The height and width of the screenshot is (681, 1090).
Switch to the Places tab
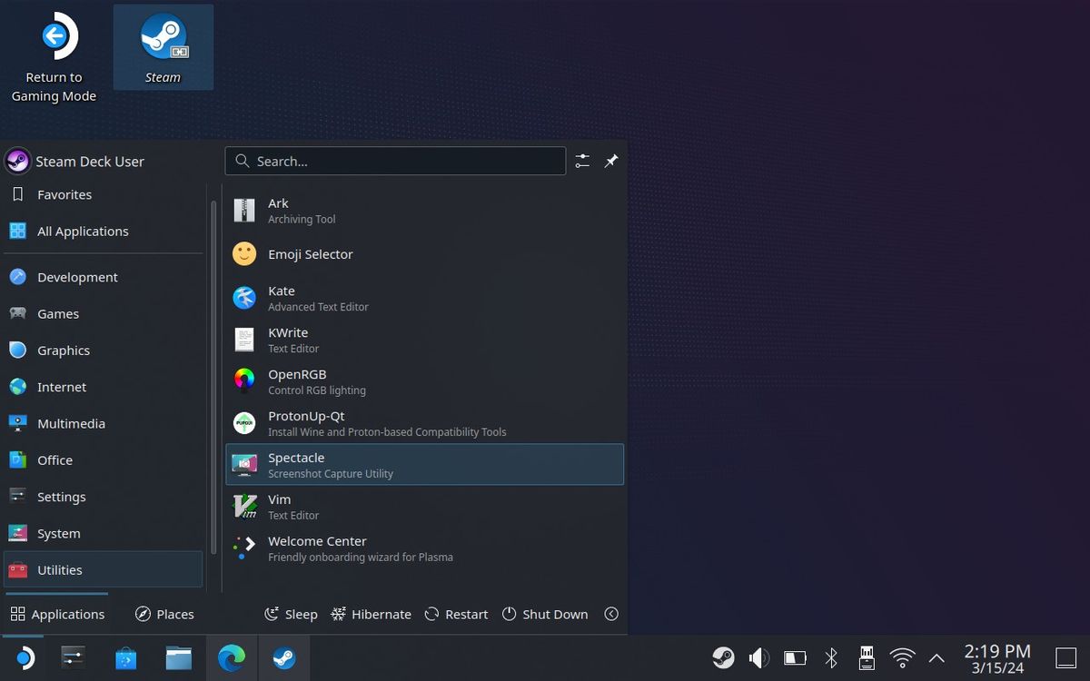click(164, 614)
